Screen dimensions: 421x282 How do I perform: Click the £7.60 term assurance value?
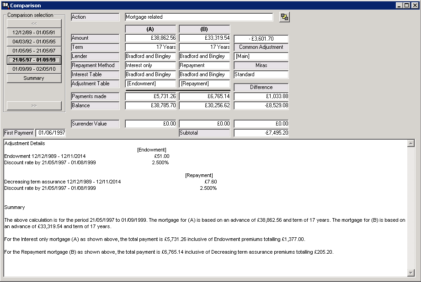(210, 182)
